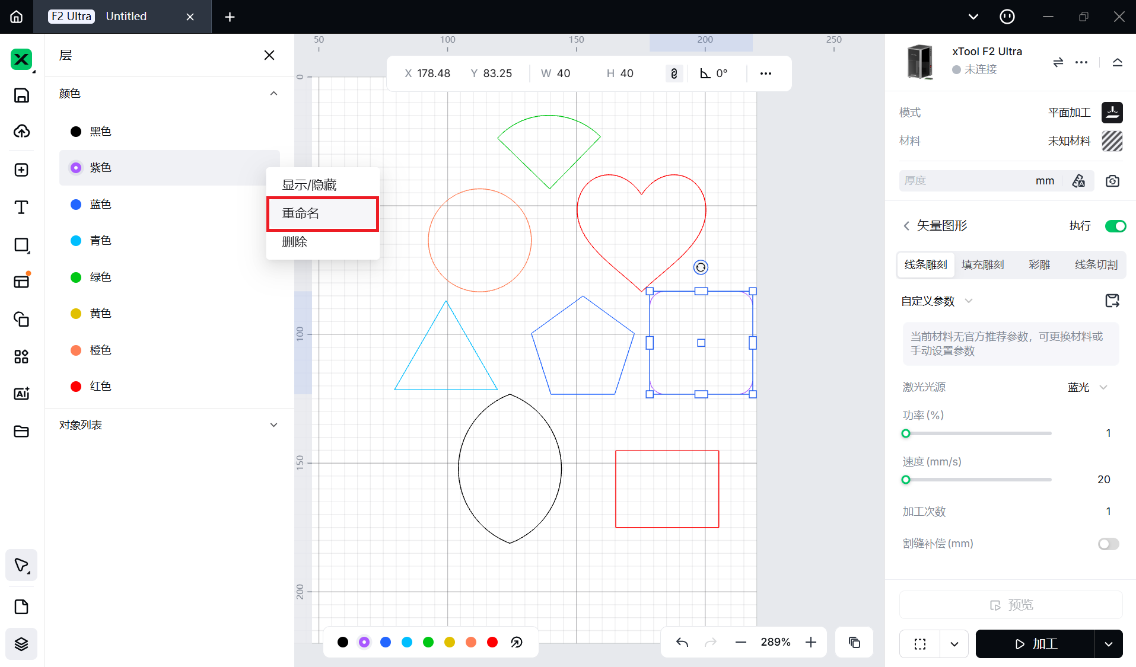The width and height of the screenshot is (1136, 667).
Task: Click the camera icon beside thickness field
Action: tap(1112, 181)
